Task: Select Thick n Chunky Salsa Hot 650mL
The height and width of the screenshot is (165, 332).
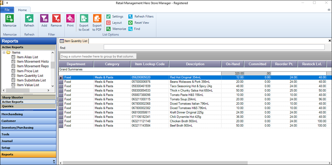Action: tap(195, 91)
